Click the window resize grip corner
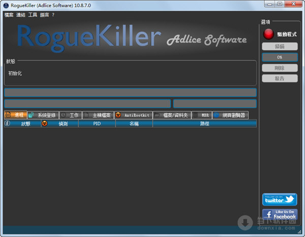Image resolution: width=305 pixels, height=237 pixels. [x=300, y=232]
